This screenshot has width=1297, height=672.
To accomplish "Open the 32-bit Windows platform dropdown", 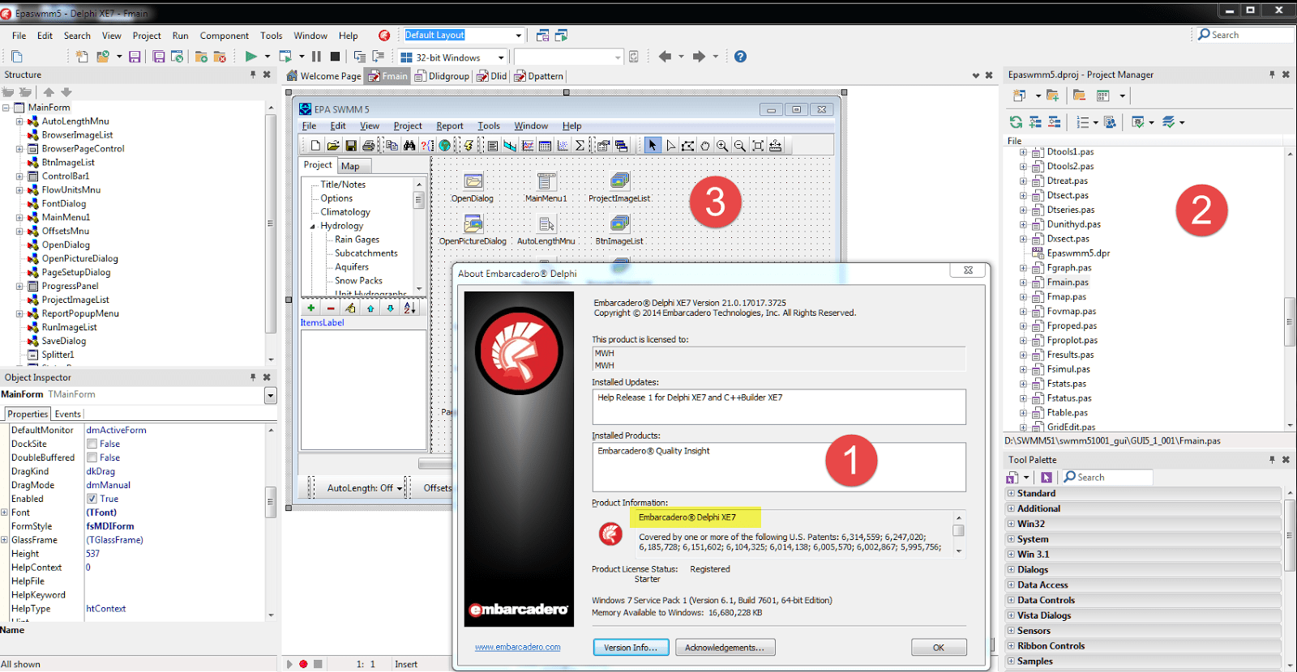I will [501, 57].
